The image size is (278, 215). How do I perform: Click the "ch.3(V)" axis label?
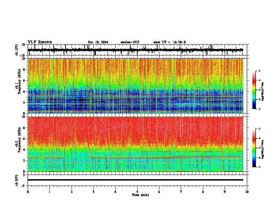[17, 180]
